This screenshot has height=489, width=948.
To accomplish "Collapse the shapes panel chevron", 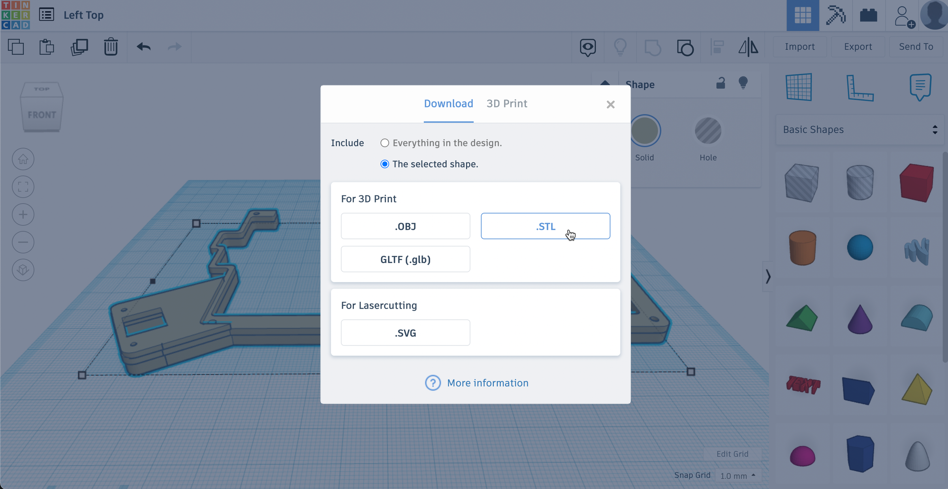I will tap(768, 276).
